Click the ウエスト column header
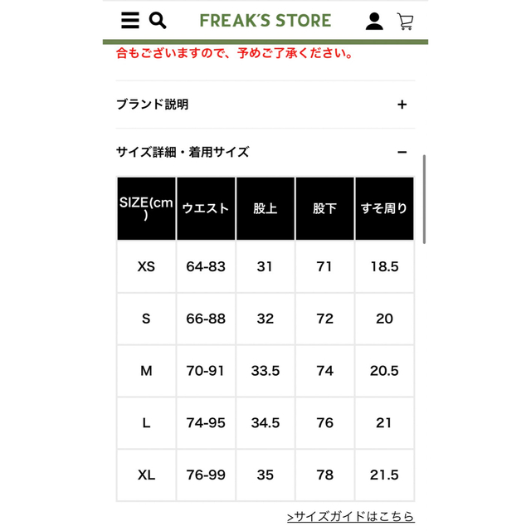 (x=206, y=208)
